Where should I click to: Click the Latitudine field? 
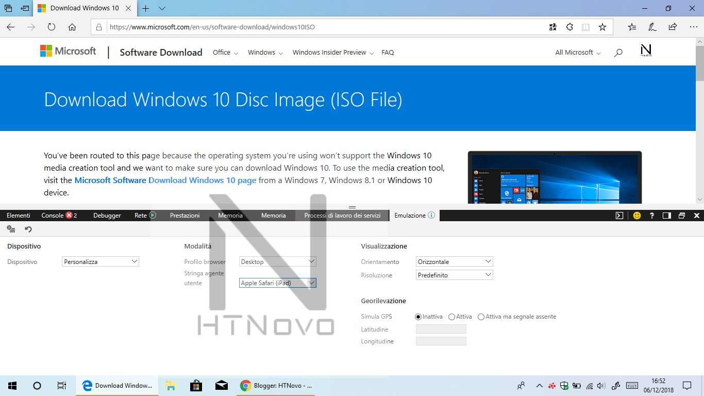click(x=441, y=329)
